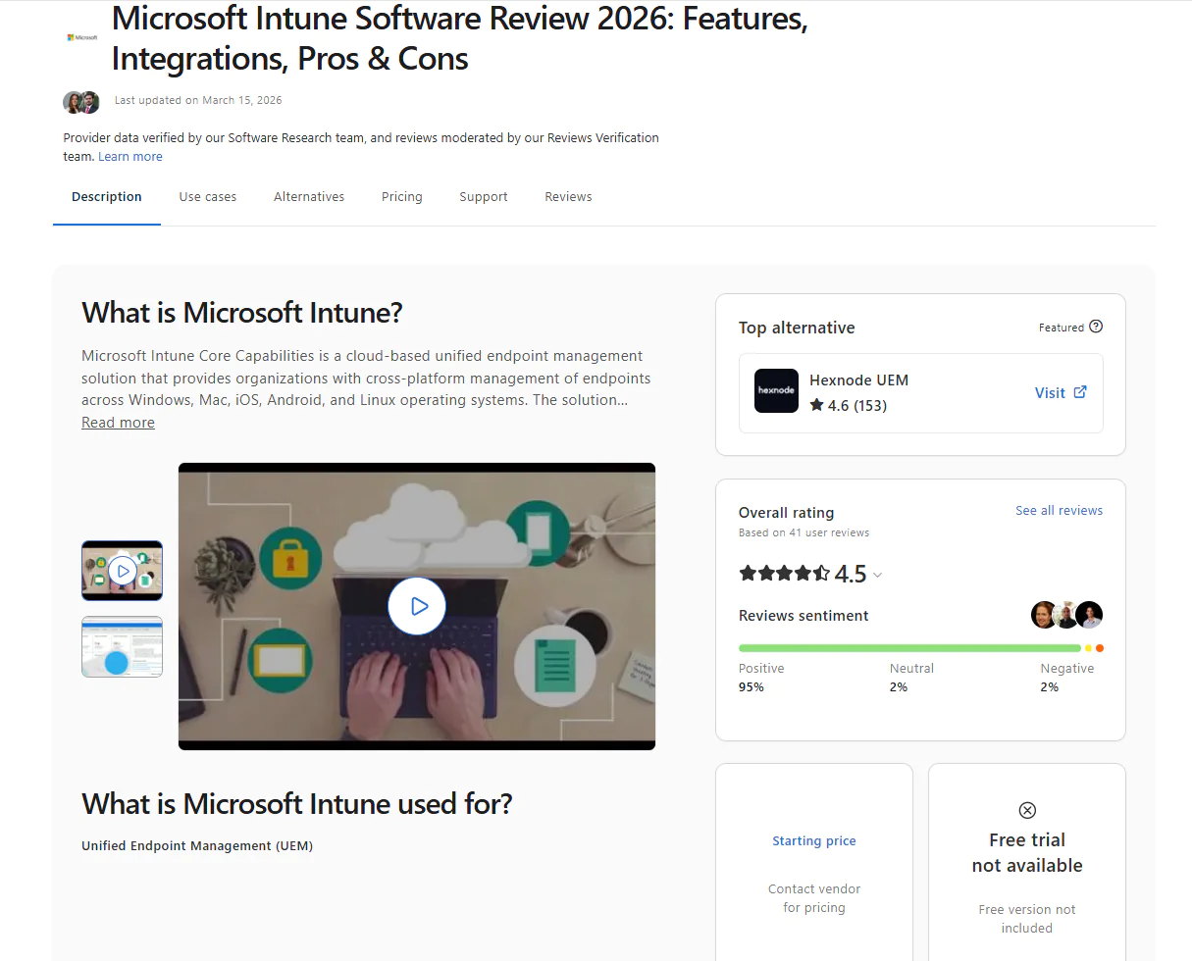Expand the 4.5 rating breakdown chevron

[877, 575]
